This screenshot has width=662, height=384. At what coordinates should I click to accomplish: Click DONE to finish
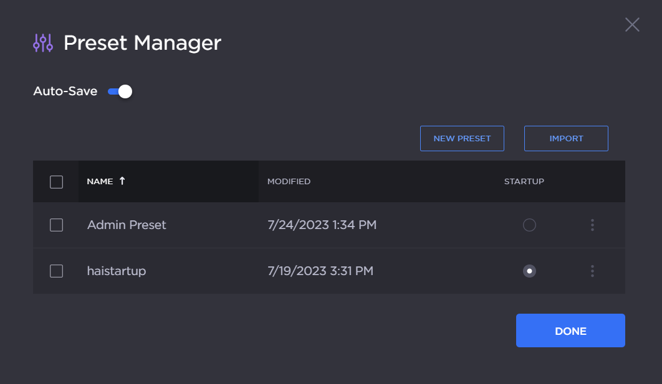click(570, 330)
